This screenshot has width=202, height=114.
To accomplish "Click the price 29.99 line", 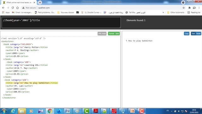I will pos(17,56).
